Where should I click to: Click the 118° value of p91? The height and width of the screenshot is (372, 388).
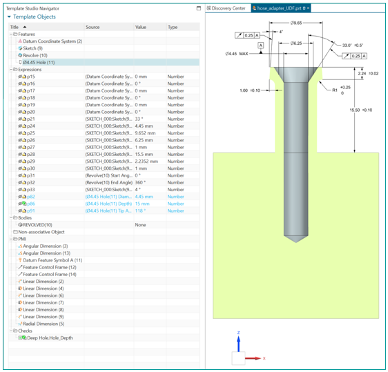(140, 211)
